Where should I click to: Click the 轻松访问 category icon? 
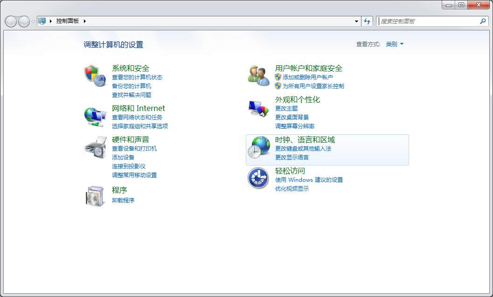click(x=258, y=179)
